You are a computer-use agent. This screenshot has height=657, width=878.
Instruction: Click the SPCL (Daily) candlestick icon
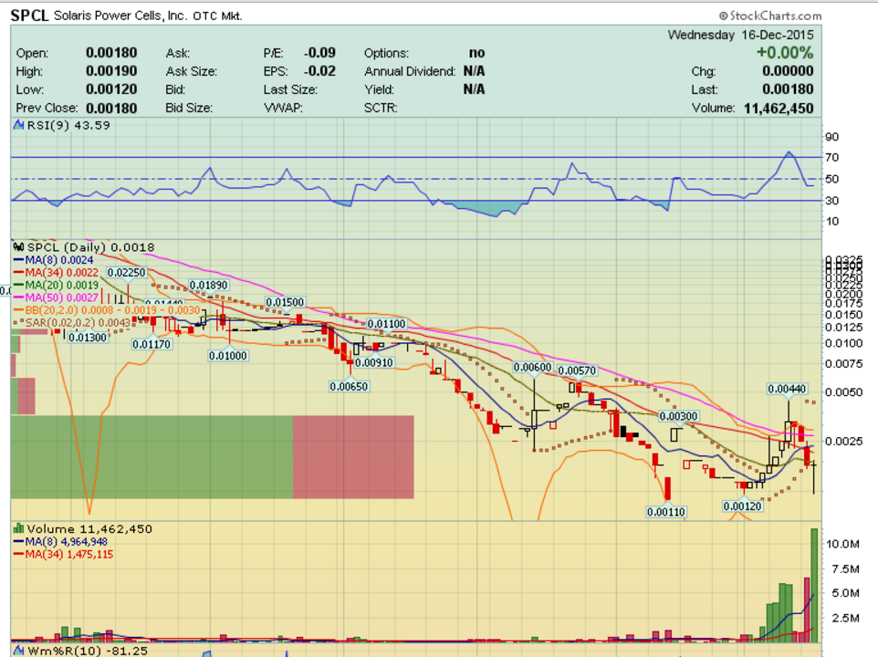pyautogui.click(x=18, y=246)
